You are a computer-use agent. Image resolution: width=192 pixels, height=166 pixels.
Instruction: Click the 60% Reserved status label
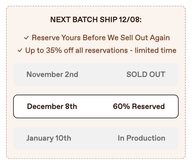coord(139,106)
